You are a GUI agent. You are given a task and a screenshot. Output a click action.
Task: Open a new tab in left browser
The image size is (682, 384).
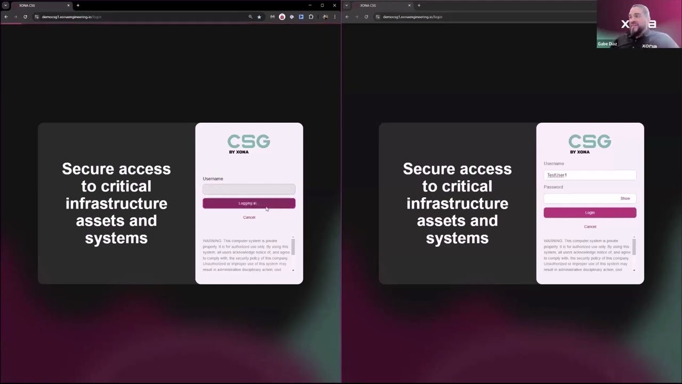coord(78,5)
